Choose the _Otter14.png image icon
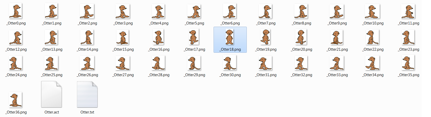The width and height of the screenshot is (431, 117). [x=87, y=37]
